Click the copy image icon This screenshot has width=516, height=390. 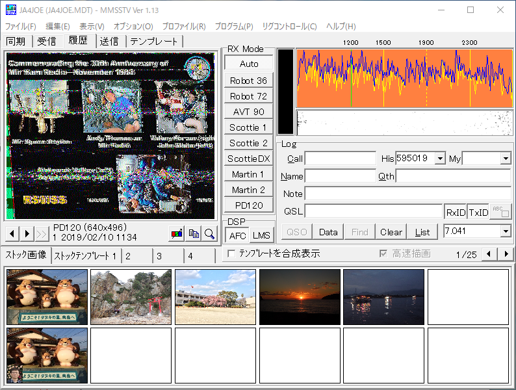(x=193, y=233)
